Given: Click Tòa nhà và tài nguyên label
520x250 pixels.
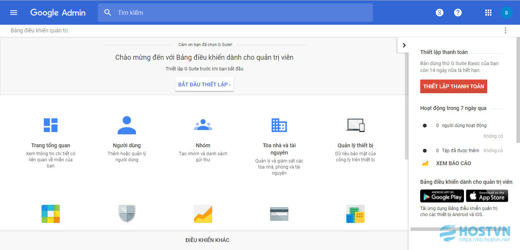Looking at the screenshot, I should [279, 149].
